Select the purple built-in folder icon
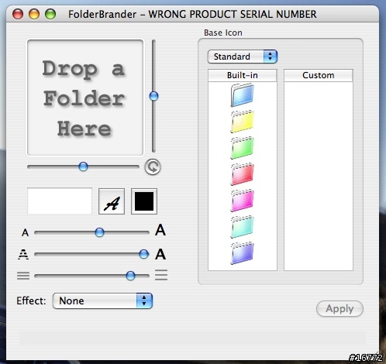The height and width of the screenshot is (364, 386). pos(242,253)
